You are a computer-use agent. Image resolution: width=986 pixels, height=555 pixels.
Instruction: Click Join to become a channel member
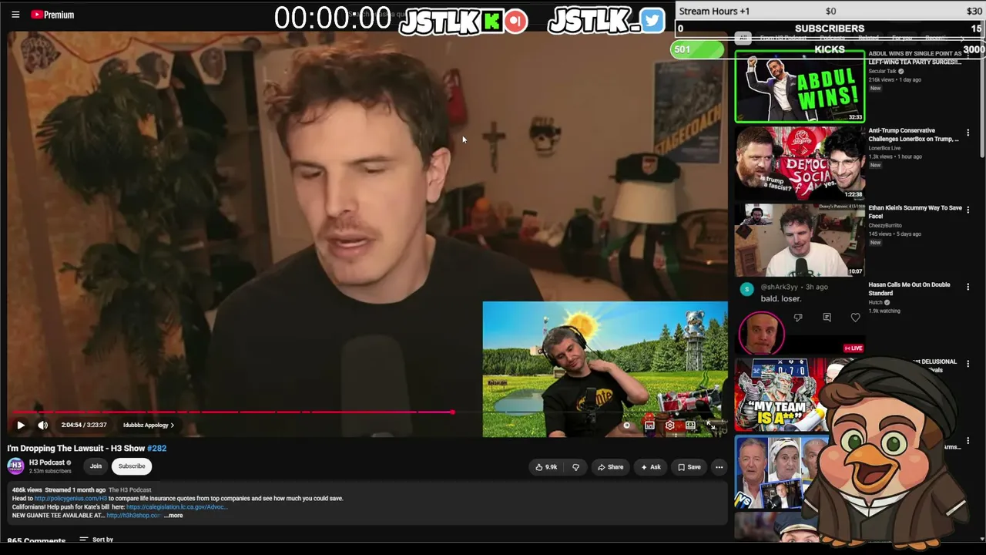pos(96,466)
